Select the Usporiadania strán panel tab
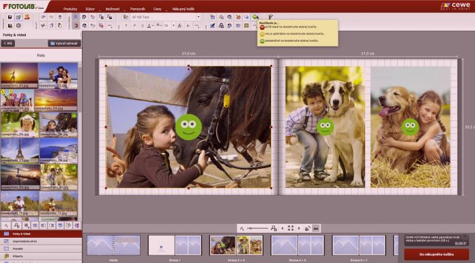 pyautogui.click(x=41, y=241)
